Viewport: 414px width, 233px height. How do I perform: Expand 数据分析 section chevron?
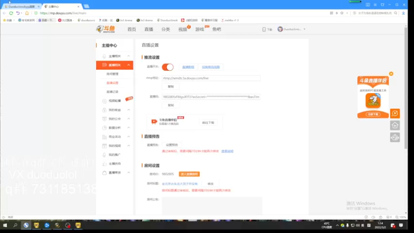click(128, 127)
